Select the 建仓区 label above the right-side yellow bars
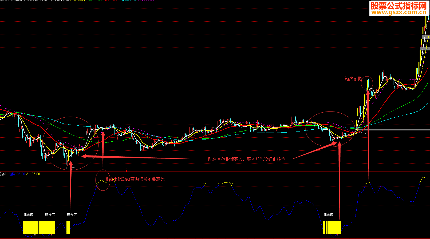This screenshot has width=430, height=239. click(x=328, y=215)
